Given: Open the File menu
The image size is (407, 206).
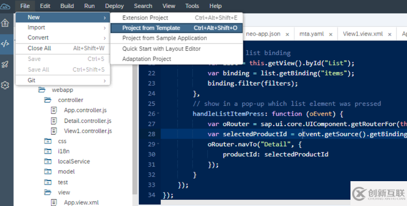Looking at the screenshot, I should click(25, 6).
